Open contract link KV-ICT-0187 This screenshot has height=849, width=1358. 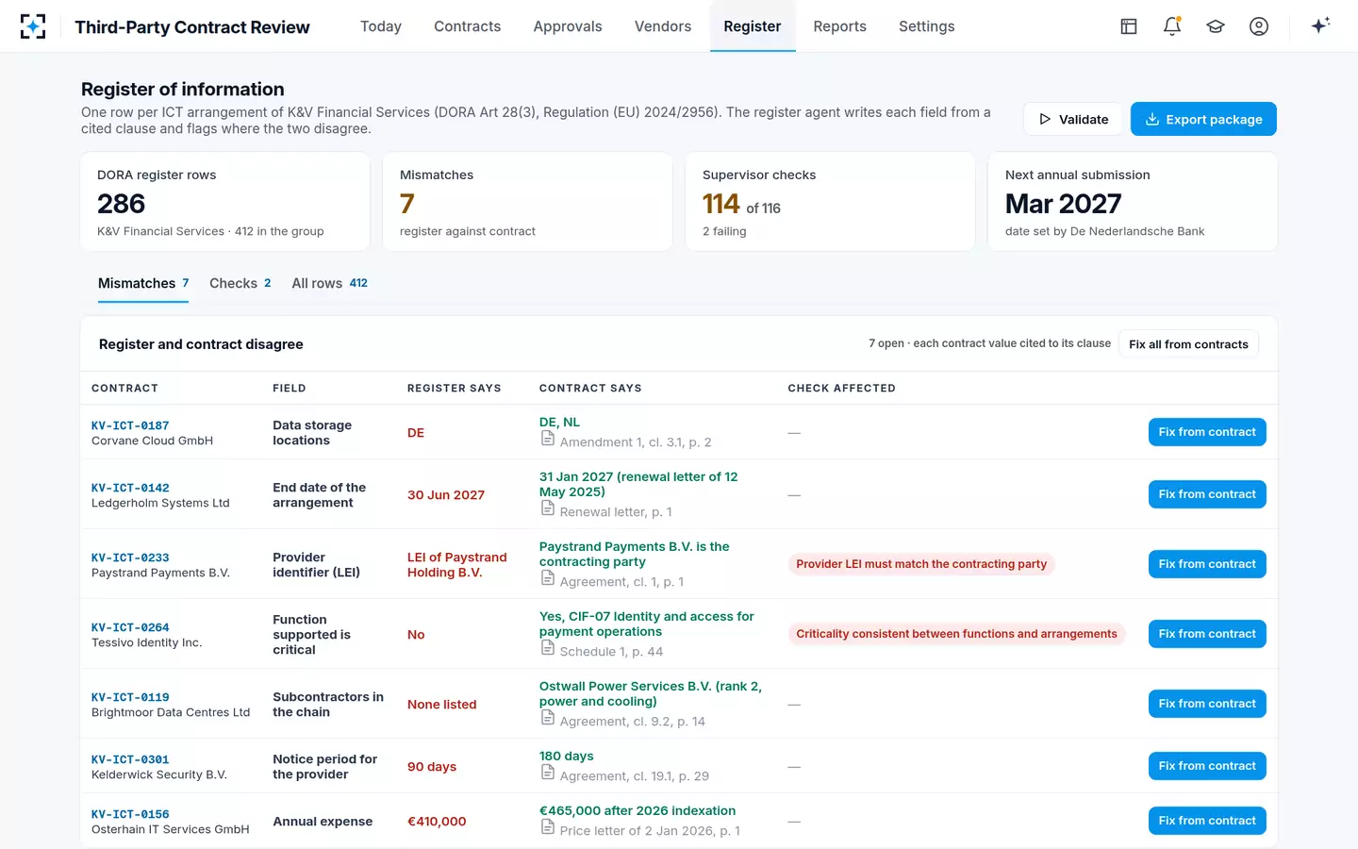[x=130, y=425]
